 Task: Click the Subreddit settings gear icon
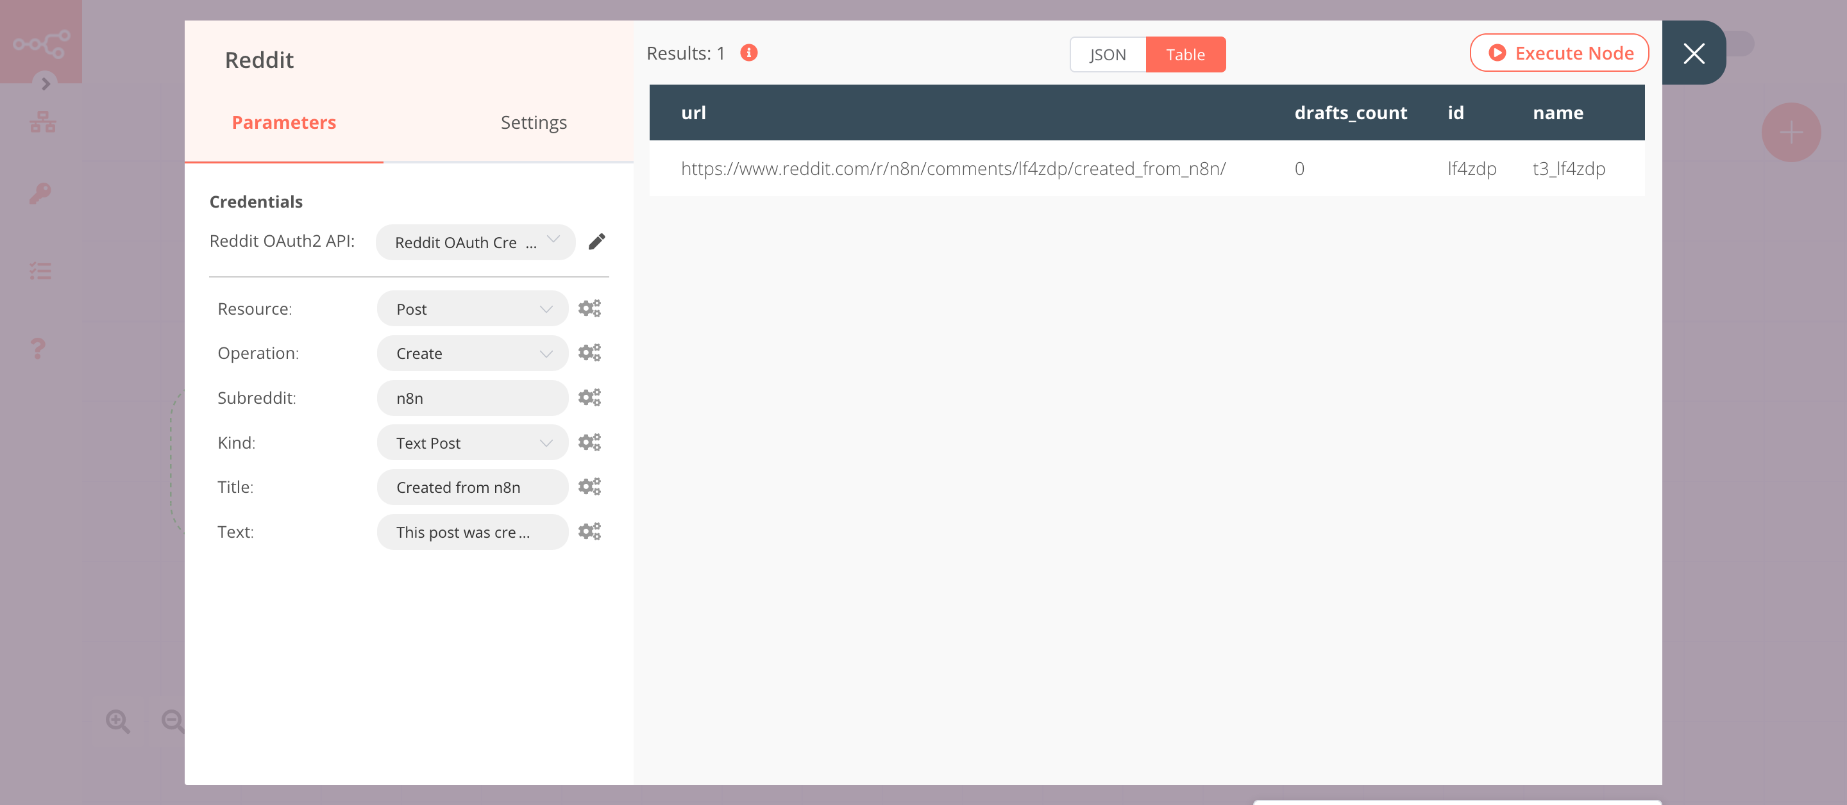coord(588,397)
